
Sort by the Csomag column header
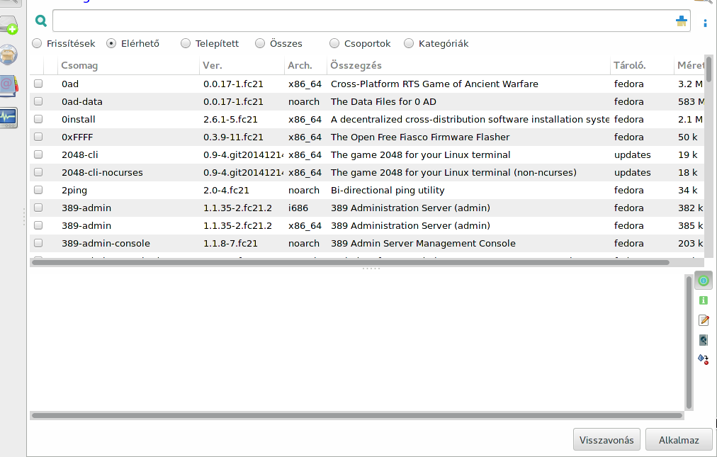pyautogui.click(x=79, y=66)
